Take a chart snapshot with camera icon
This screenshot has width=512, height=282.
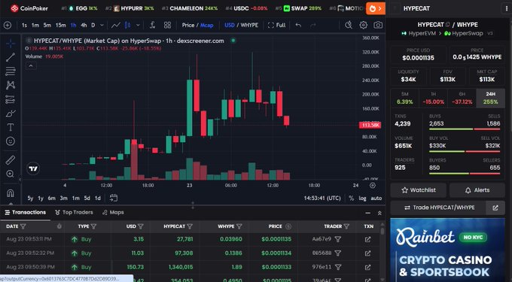click(x=378, y=25)
